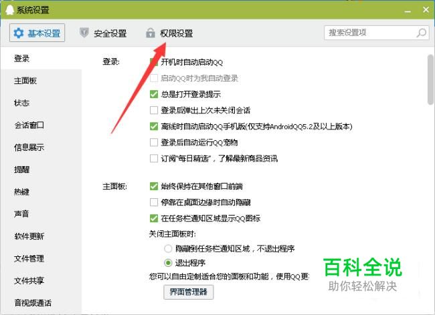Select 软件更新 in the sidebar
435x315 pixels.
[41, 236]
